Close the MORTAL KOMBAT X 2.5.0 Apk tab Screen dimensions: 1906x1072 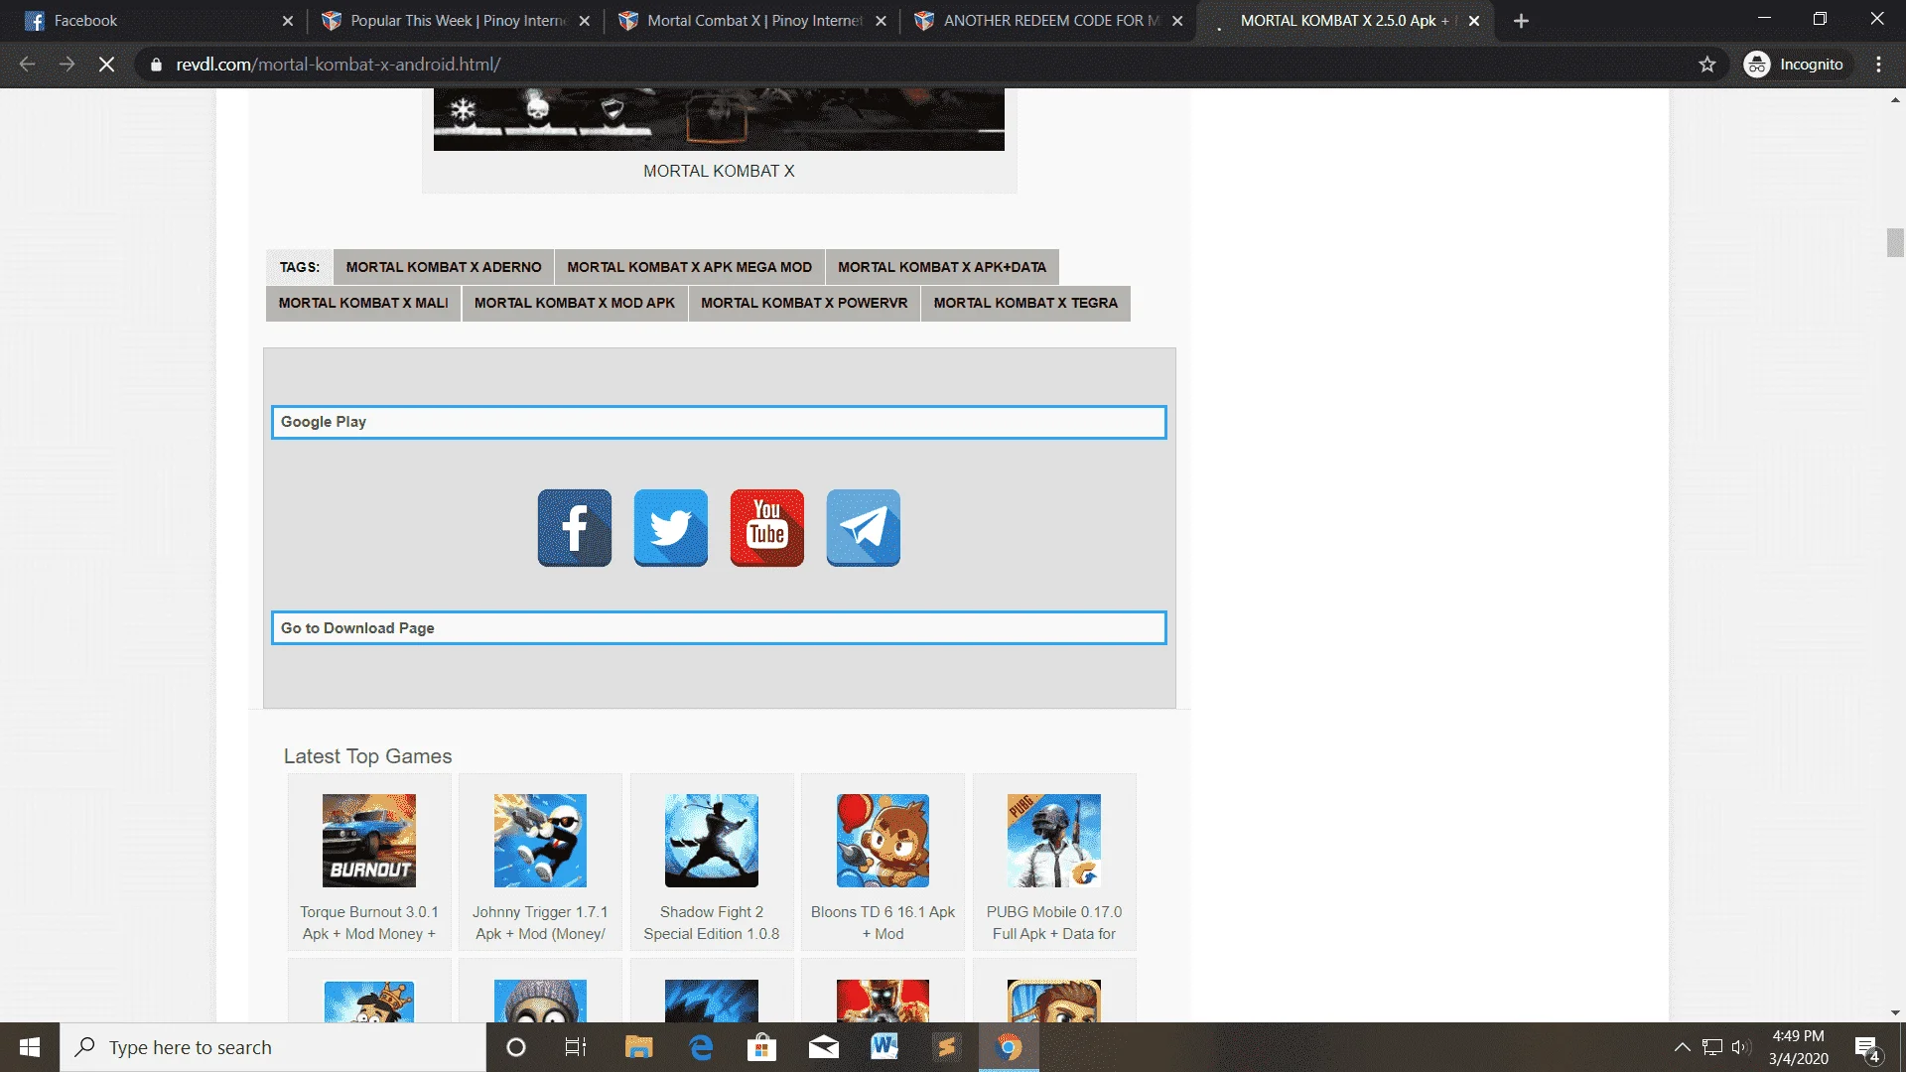click(x=1474, y=21)
